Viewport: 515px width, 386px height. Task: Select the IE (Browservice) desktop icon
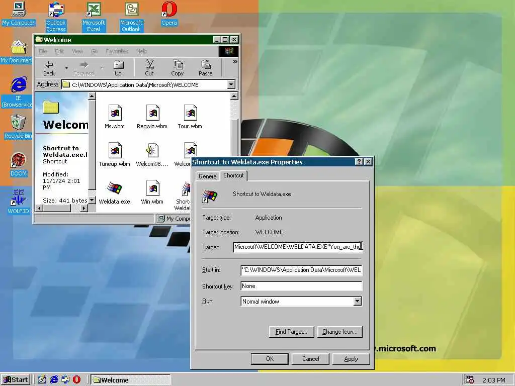click(18, 92)
